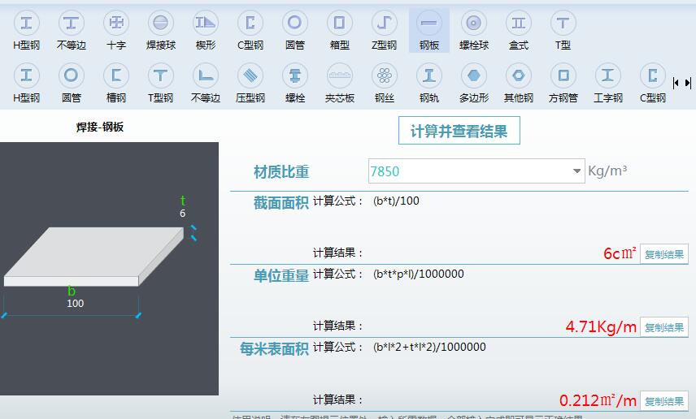Select the formula text (b*t)/100

coord(396,201)
